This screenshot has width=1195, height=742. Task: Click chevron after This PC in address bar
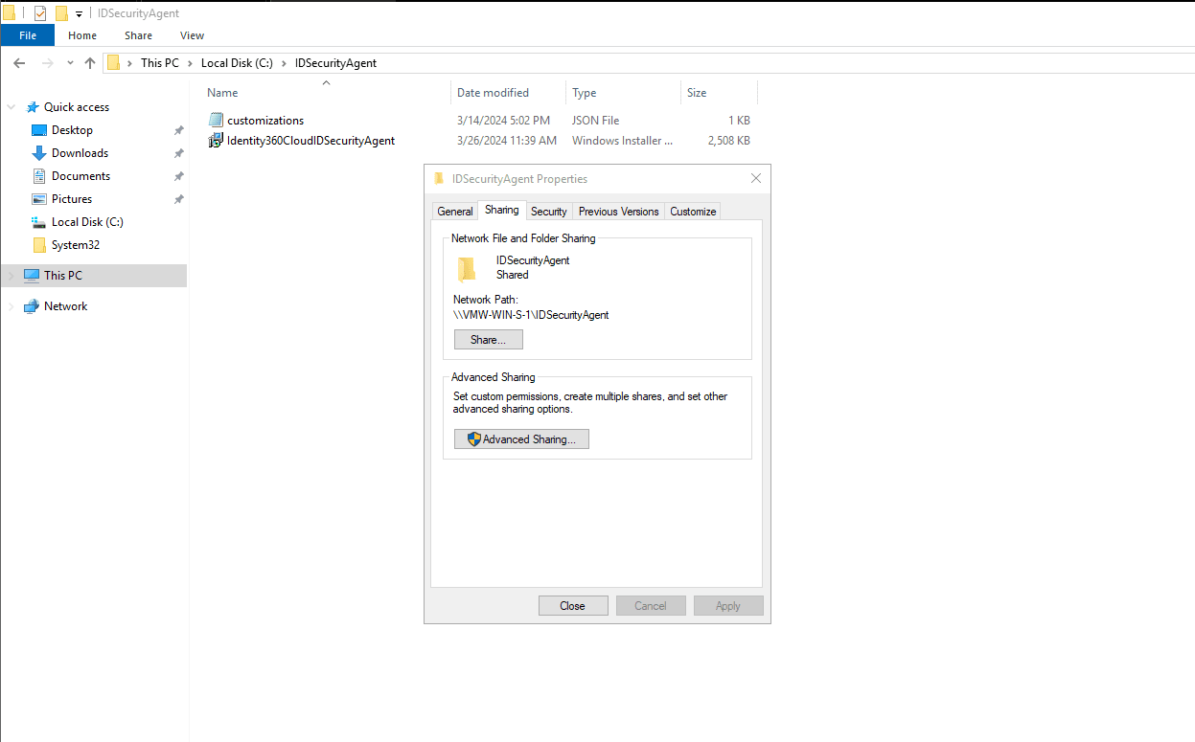point(189,63)
